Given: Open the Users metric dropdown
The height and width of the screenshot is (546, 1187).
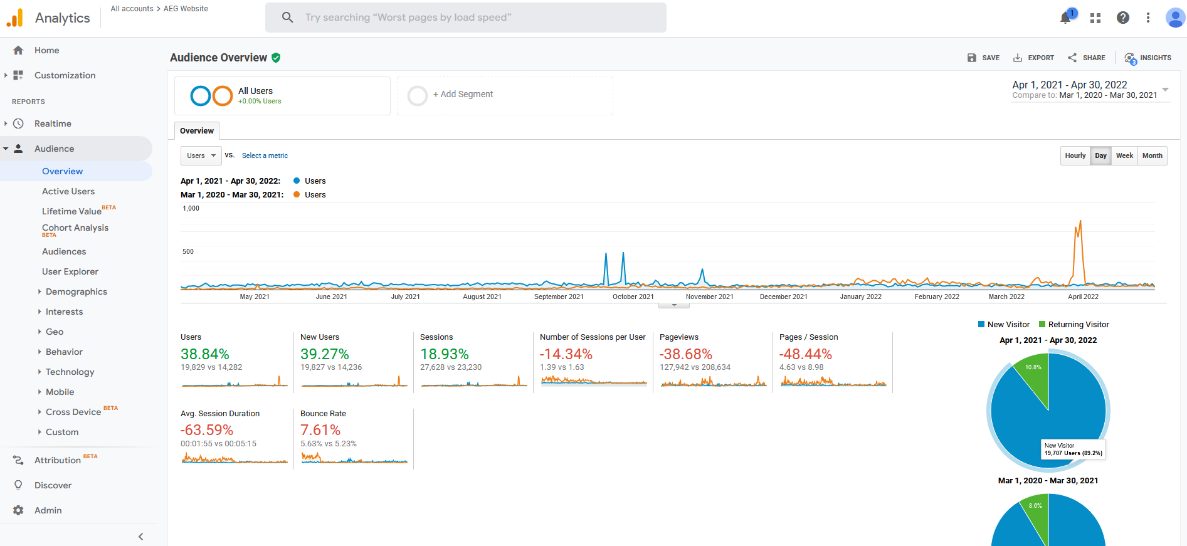Looking at the screenshot, I should (201, 155).
